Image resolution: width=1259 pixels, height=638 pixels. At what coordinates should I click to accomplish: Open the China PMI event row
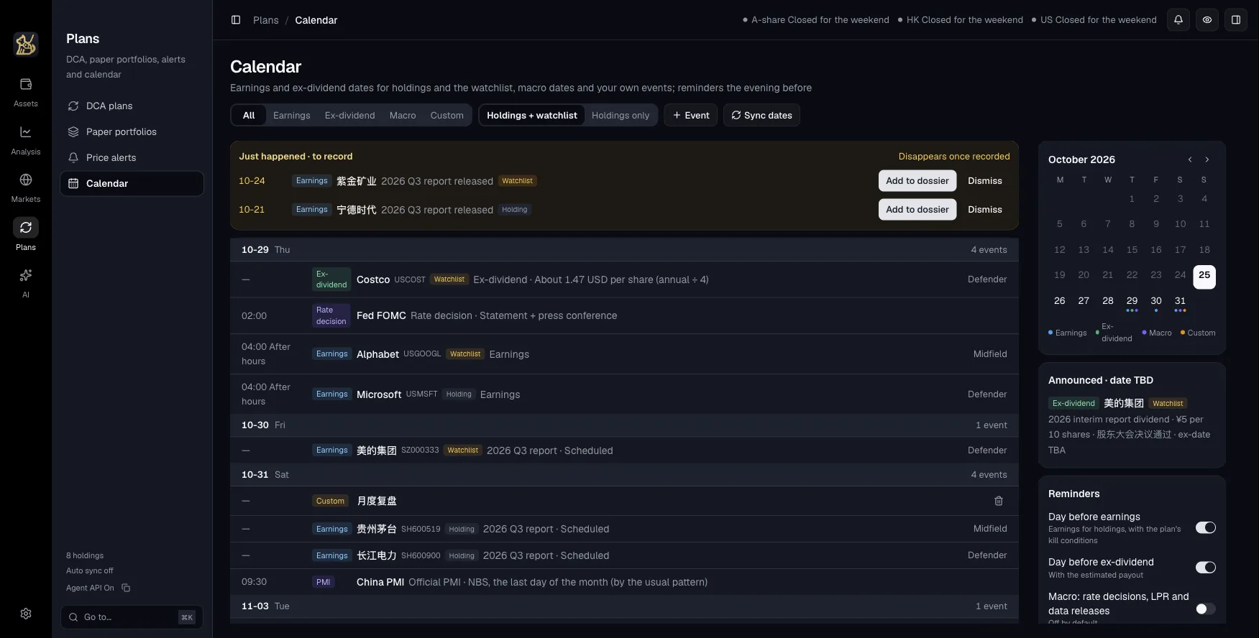click(624, 582)
